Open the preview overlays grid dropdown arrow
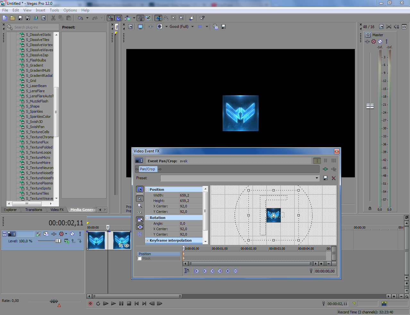 (207, 27)
